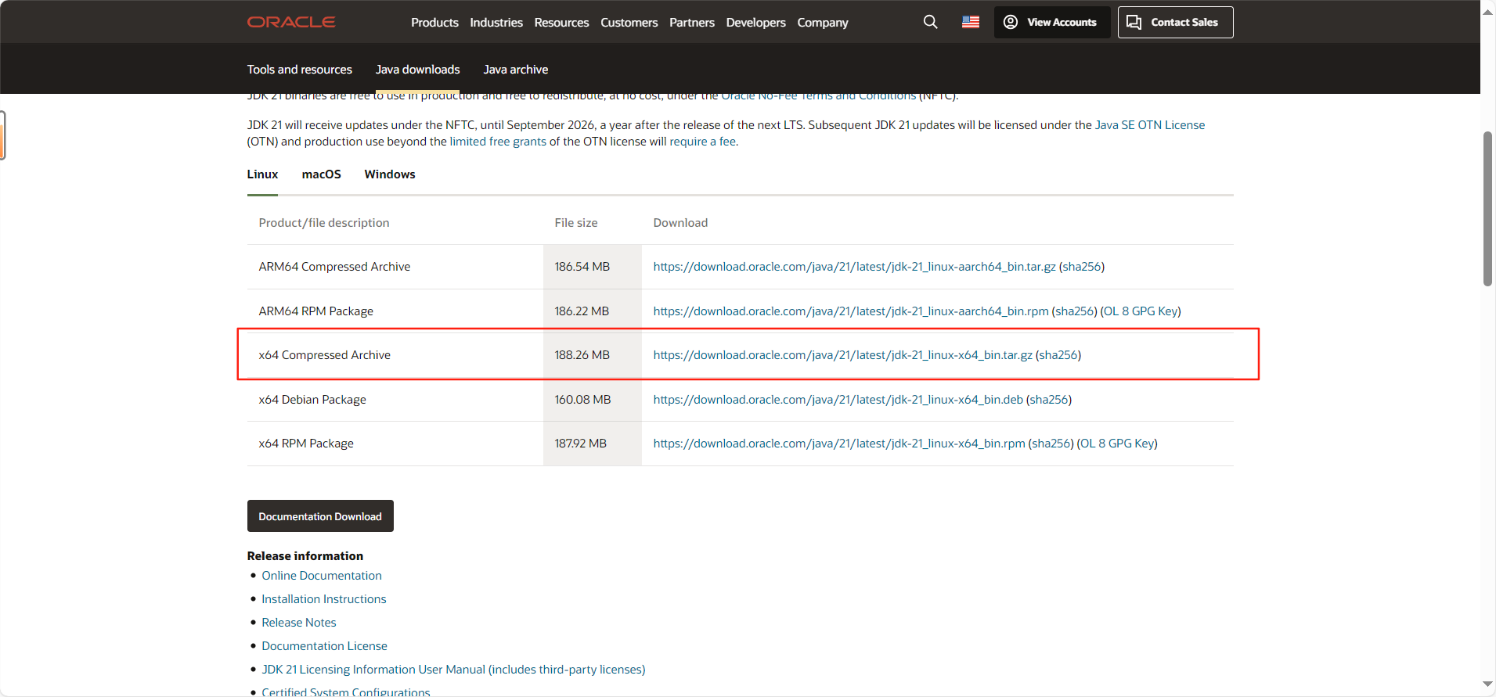The image size is (1496, 697).
Task: Click Documentation Download button
Action: 320,516
